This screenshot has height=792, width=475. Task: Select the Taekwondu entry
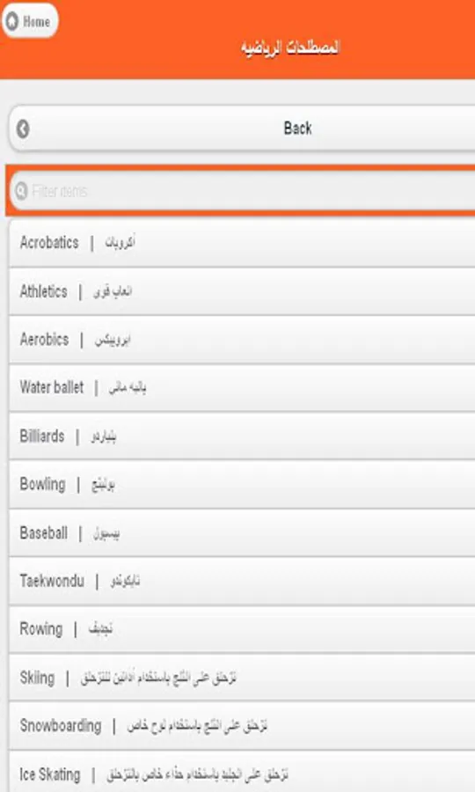[x=242, y=581]
